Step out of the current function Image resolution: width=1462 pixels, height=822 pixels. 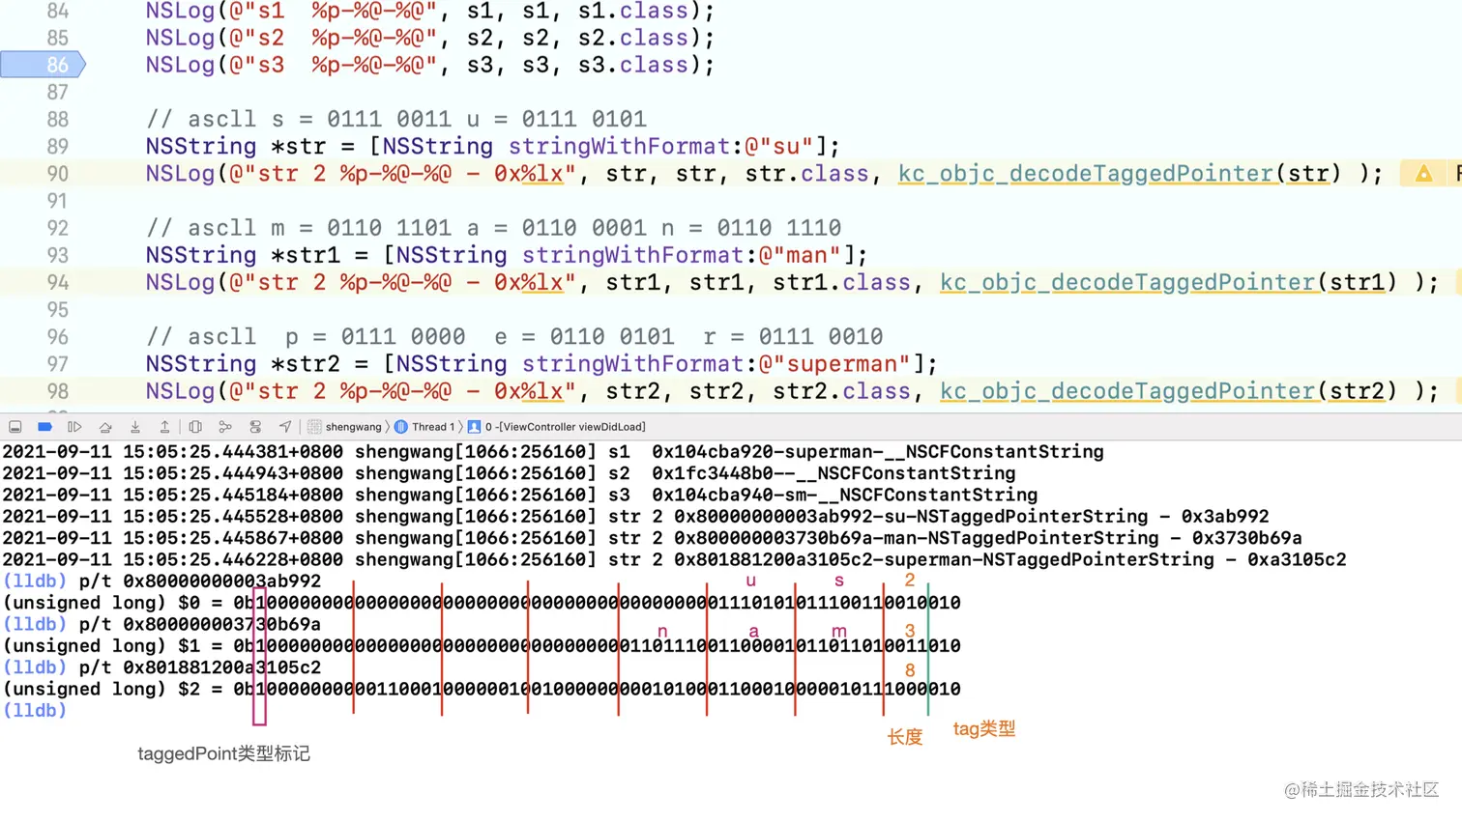click(x=164, y=426)
